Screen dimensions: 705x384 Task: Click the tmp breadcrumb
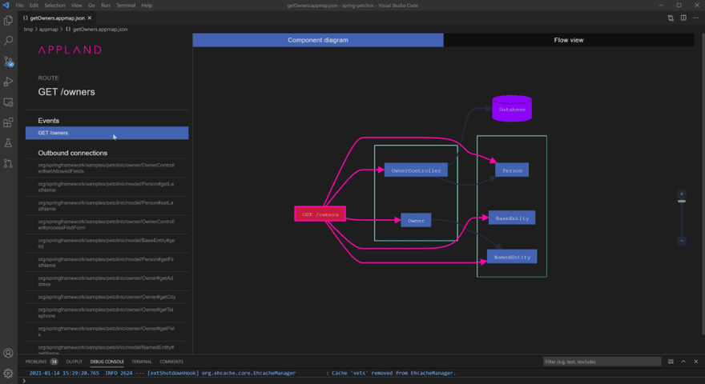tap(28, 29)
